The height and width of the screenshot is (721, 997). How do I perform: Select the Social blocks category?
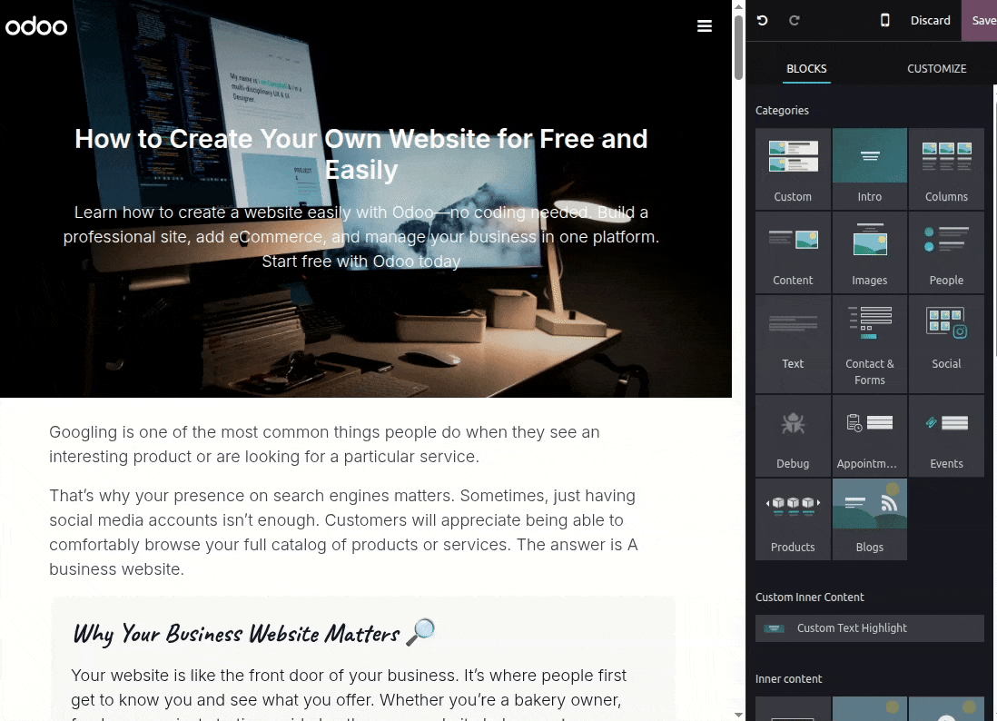(x=946, y=344)
